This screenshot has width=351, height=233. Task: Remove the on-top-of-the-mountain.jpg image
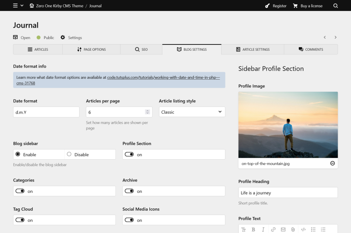(332, 164)
